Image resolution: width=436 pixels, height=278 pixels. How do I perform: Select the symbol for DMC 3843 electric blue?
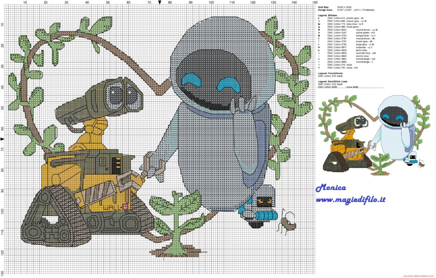(319, 56)
